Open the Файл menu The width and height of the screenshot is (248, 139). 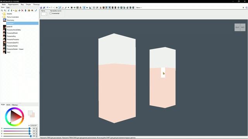[x=4, y=4]
